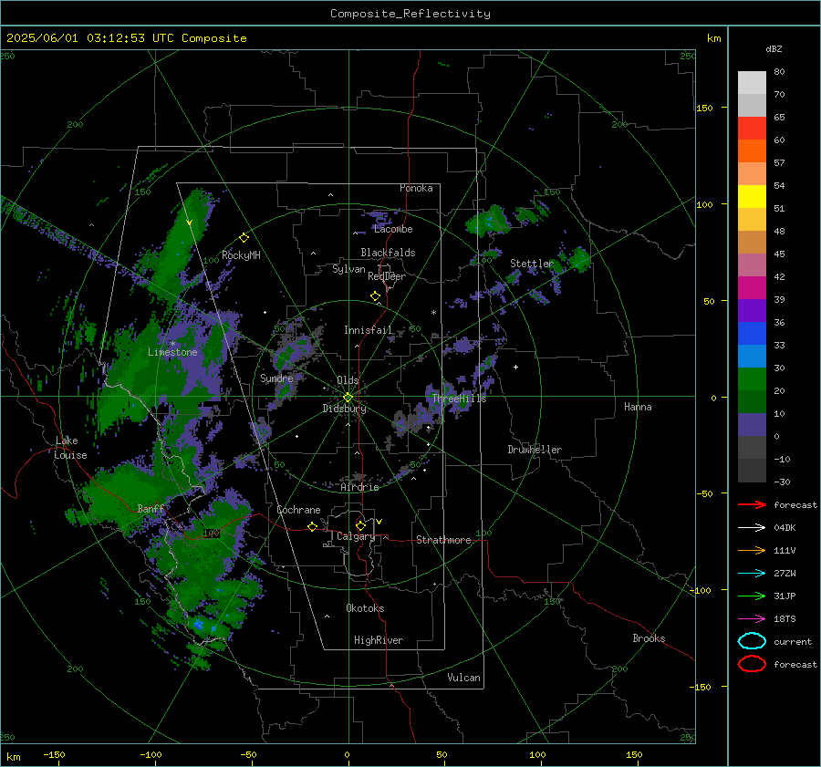The height and width of the screenshot is (767, 821).
Task: Select the lightest grey 80–70 dBZ swatch
Action: coord(752,82)
